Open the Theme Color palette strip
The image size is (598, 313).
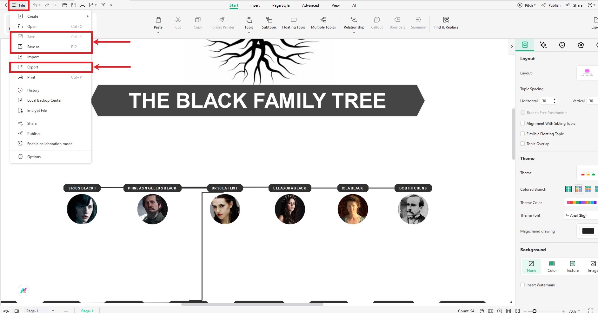581,203
